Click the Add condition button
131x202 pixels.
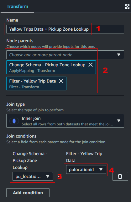pyautogui.click(x=28, y=193)
